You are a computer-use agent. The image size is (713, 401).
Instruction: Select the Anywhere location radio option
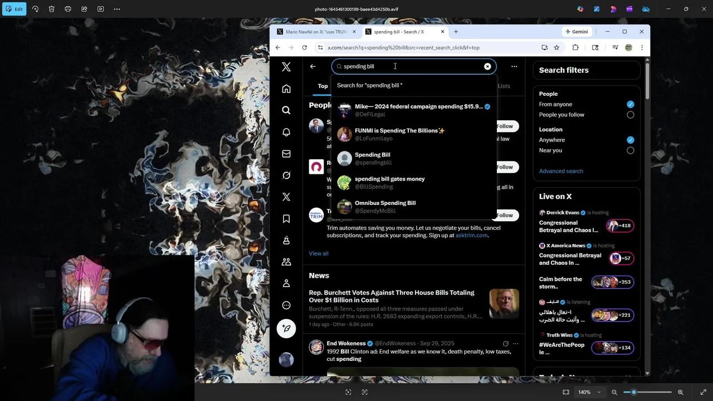click(x=630, y=140)
